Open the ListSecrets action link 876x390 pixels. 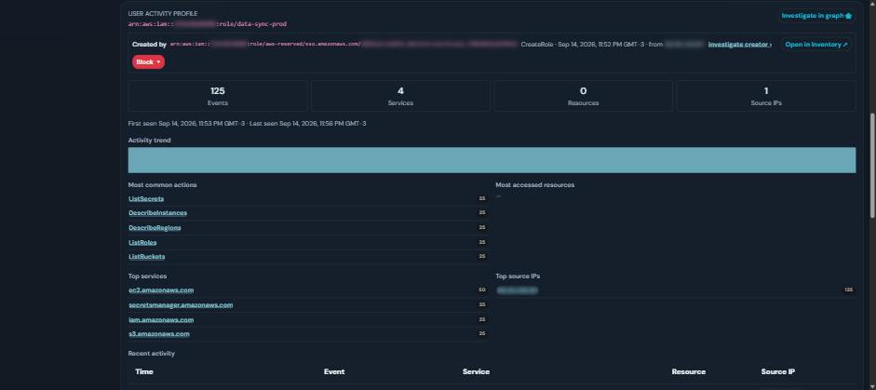point(146,198)
